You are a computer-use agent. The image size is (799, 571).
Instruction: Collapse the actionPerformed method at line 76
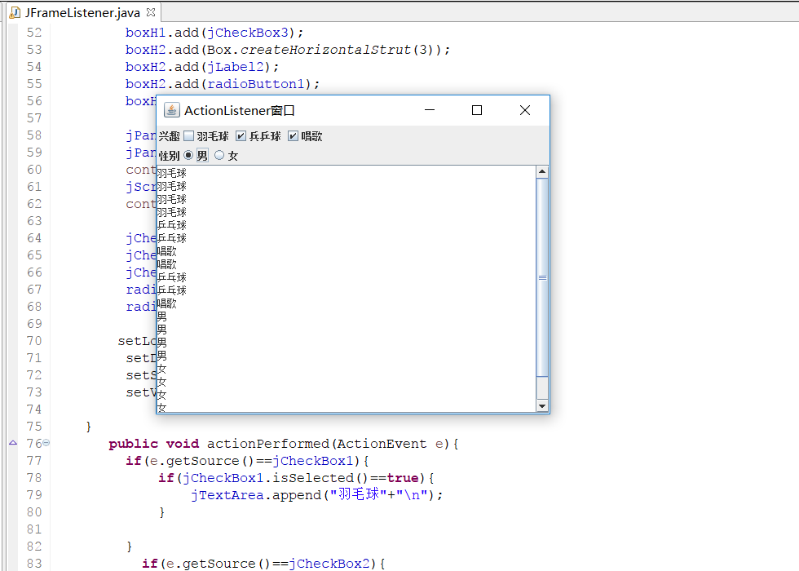[46, 442]
